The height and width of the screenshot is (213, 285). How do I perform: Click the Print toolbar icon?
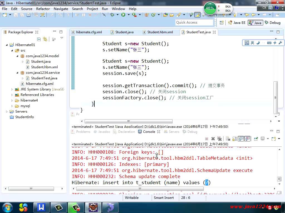coord(29,15)
